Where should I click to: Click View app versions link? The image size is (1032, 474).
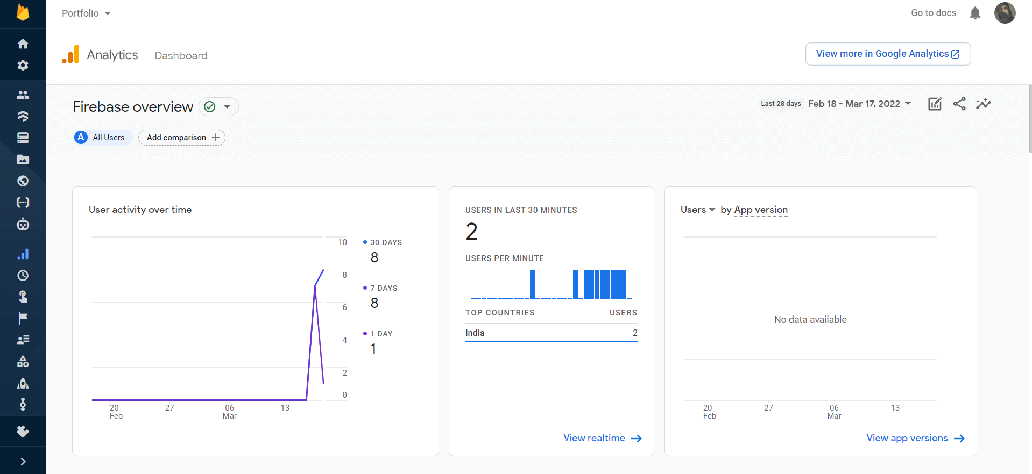(x=915, y=438)
